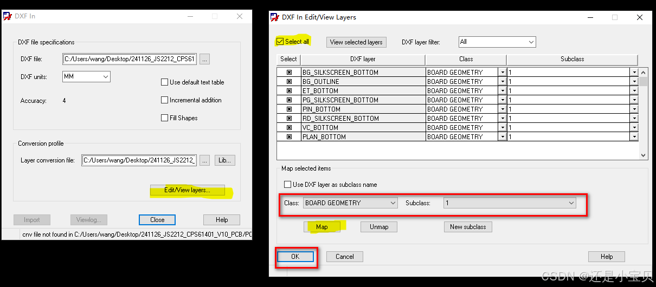The width and height of the screenshot is (656, 287).
Task: Click the Select column header
Action: pyautogui.click(x=288, y=60)
